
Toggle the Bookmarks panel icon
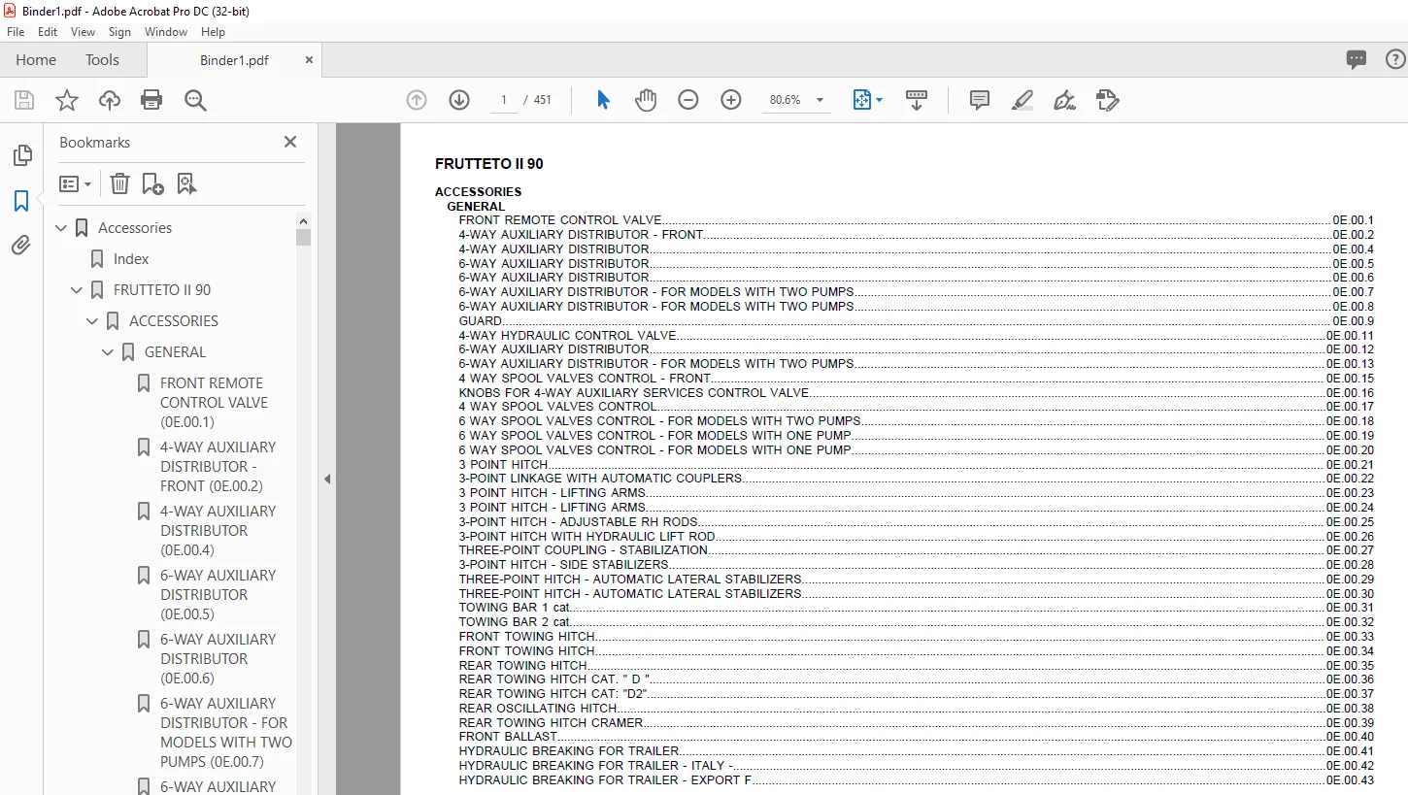coord(21,201)
